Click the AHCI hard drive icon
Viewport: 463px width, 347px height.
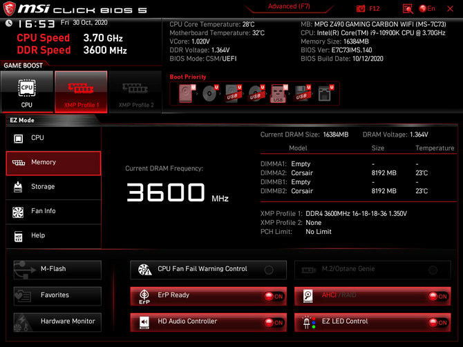[308, 296]
